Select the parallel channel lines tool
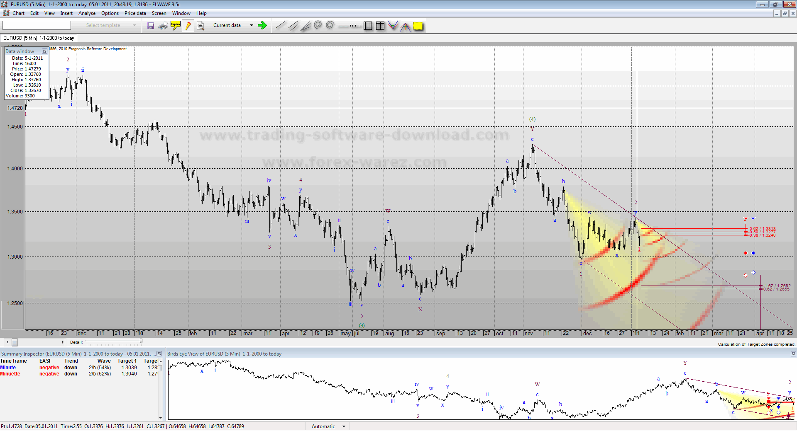 coord(293,26)
